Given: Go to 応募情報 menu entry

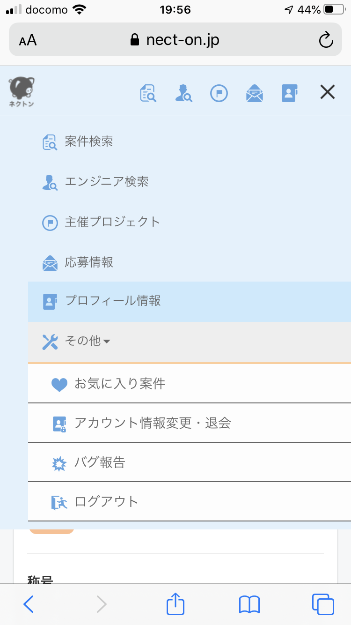Looking at the screenshot, I should click(x=190, y=262).
